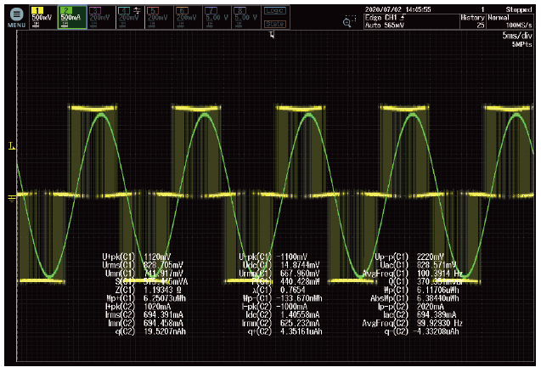Open the Logic input button
Screen dimensions: 541x373
point(275,11)
